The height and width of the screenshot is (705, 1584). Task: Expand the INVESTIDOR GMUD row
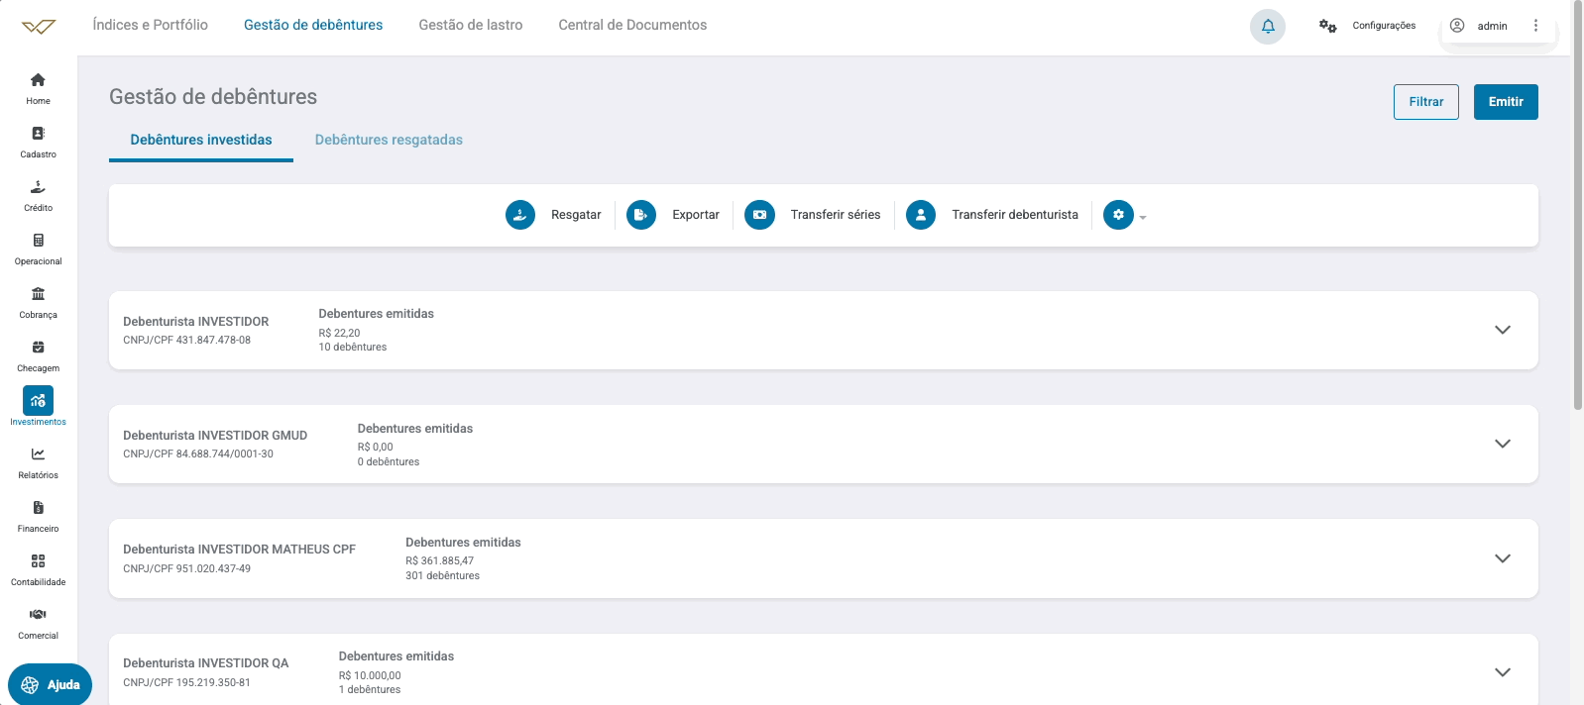(1502, 444)
